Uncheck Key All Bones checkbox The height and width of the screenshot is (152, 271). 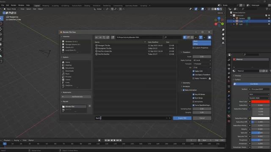pos(194,95)
